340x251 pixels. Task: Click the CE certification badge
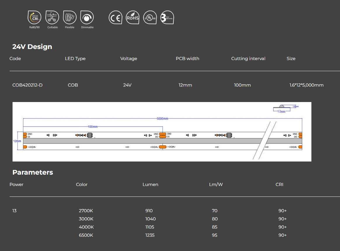(115, 18)
